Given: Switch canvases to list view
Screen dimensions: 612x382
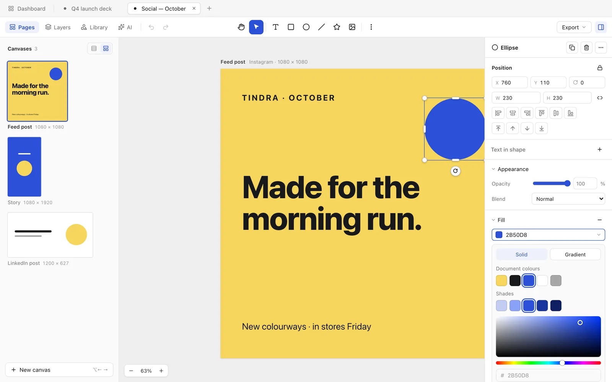Looking at the screenshot, I should pos(94,49).
